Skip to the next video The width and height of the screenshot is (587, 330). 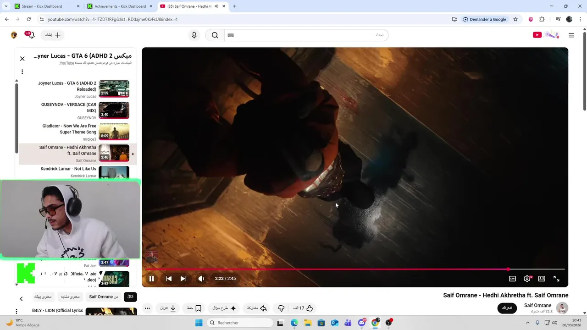(183, 279)
